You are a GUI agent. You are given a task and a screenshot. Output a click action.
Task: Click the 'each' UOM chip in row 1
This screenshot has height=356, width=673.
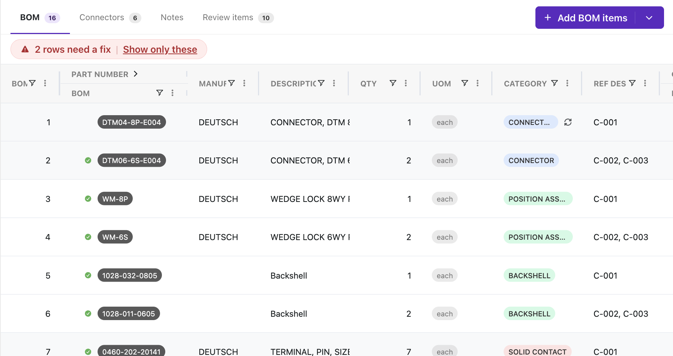(445, 122)
